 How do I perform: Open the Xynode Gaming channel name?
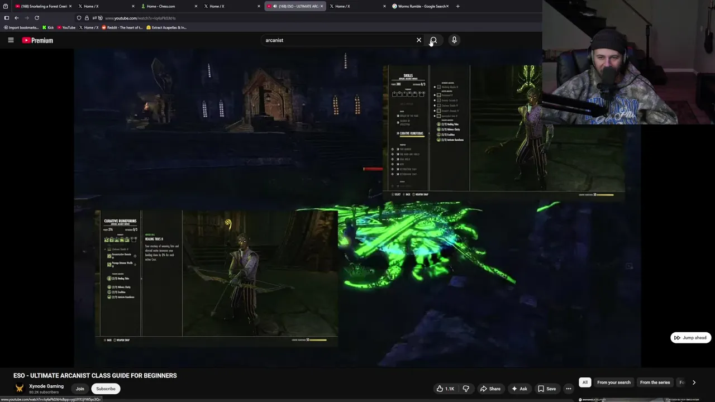click(46, 386)
